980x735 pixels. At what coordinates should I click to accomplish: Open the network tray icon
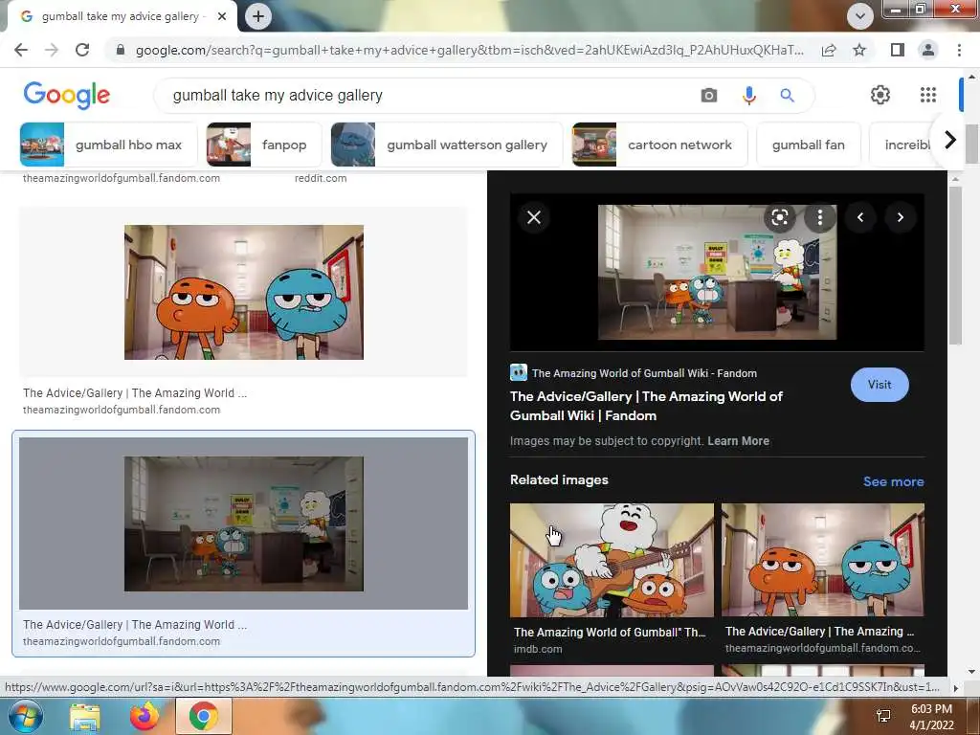[883, 716]
